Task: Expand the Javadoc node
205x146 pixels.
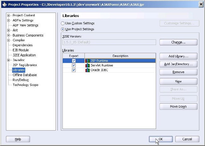Action: pos(9,60)
